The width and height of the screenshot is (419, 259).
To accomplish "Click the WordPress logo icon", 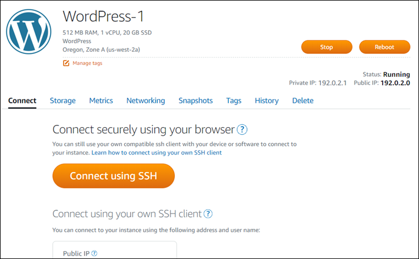I will [x=29, y=32].
